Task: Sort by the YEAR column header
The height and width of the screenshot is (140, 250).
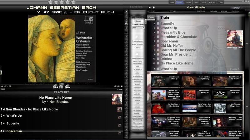Action: click(x=224, y=11)
